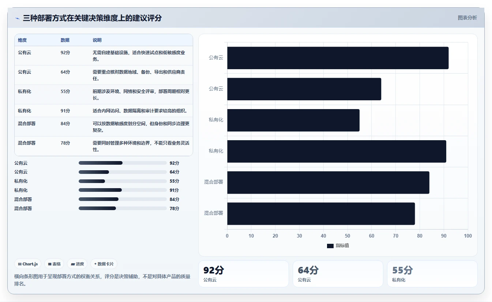Viewport: 492px width, 302px height.
Task: Click 92分 value beside the first progress bar
Action: 174,163
